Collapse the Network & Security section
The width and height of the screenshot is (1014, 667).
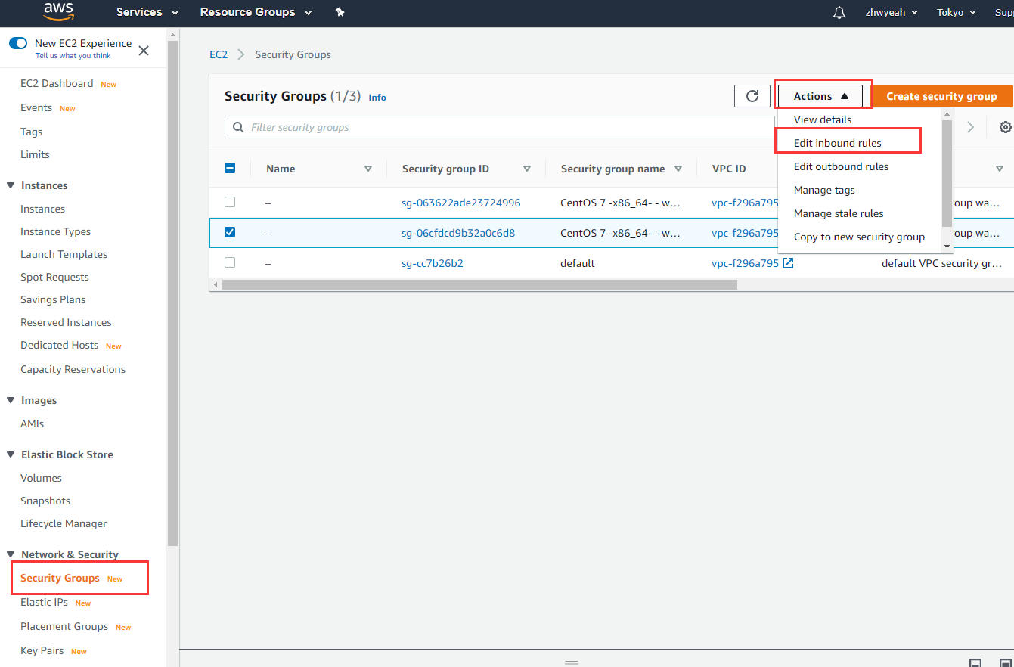click(11, 554)
